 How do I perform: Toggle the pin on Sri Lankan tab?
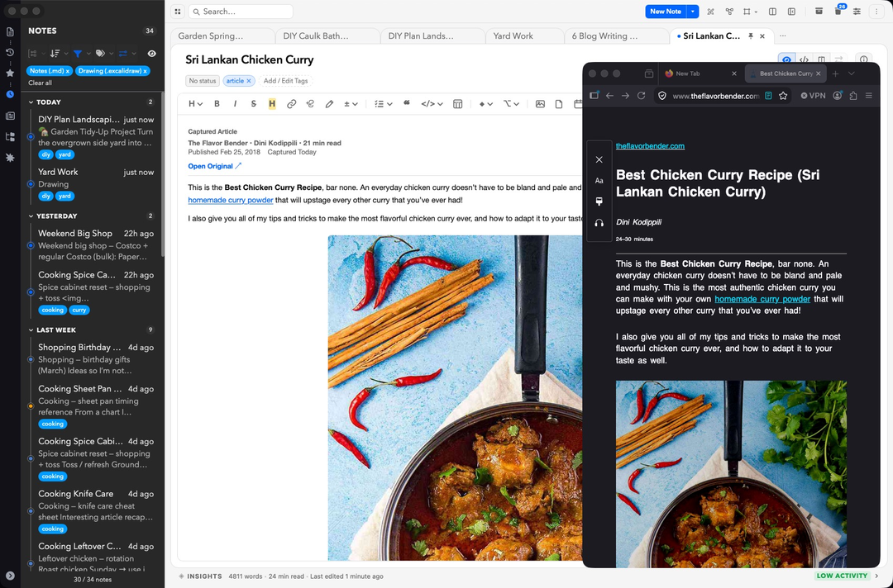[751, 36]
